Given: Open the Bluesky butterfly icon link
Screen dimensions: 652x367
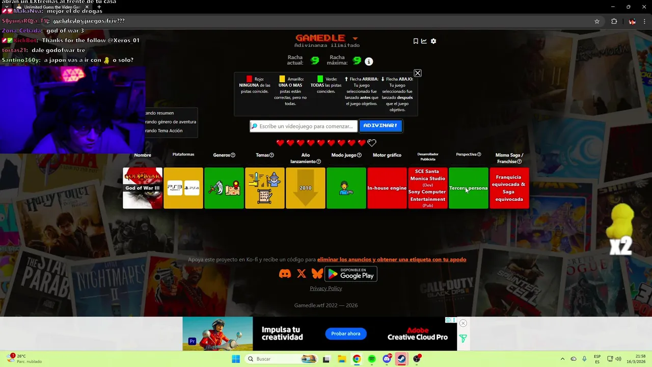Looking at the screenshot, I should pos(317,274).
